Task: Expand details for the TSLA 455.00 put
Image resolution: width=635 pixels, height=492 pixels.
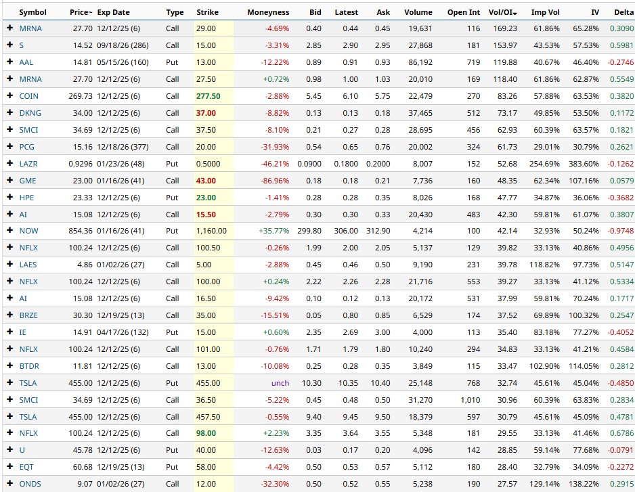Action: 8,383
